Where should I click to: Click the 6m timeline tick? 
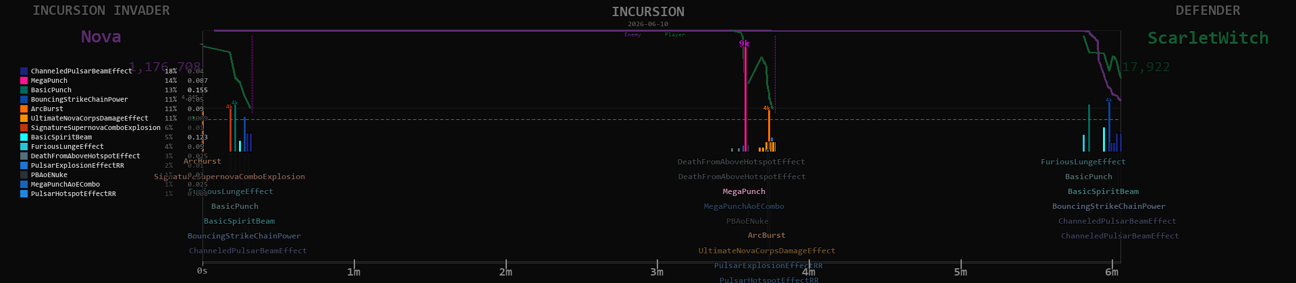[1112, 272]
